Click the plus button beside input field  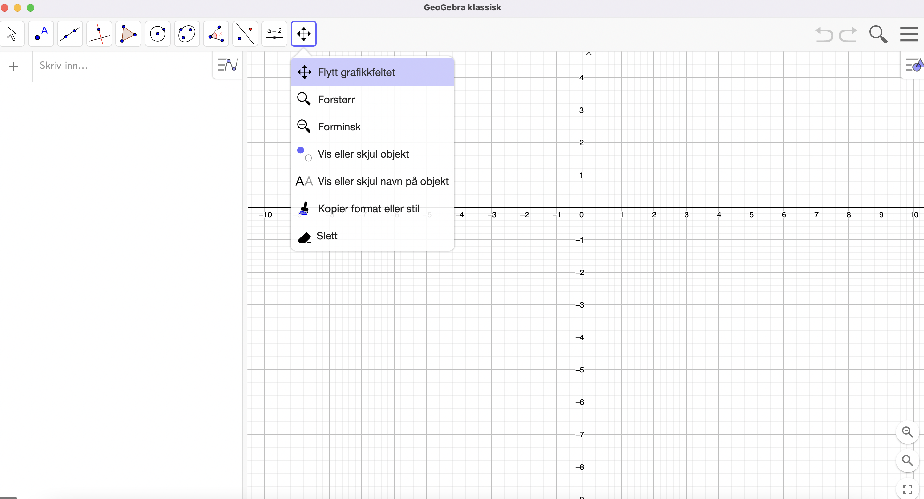pyautogui.click(x=14, y=66)
